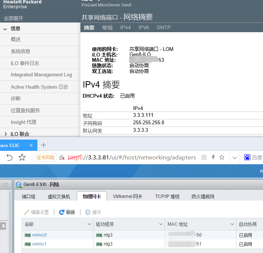Screen dimensions: 263x253
Task: Switch to the 常规 tab
Action: [107, 28]
